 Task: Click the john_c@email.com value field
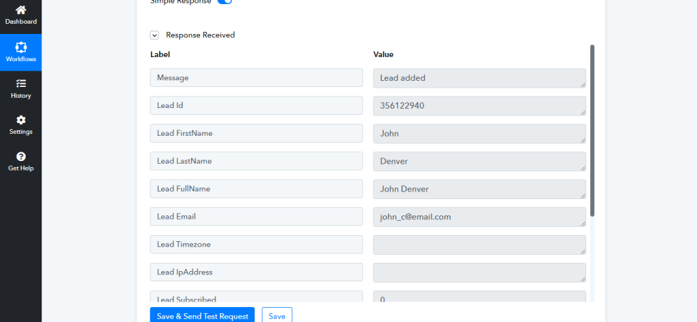pyautogui.click(x=479, y=217)
